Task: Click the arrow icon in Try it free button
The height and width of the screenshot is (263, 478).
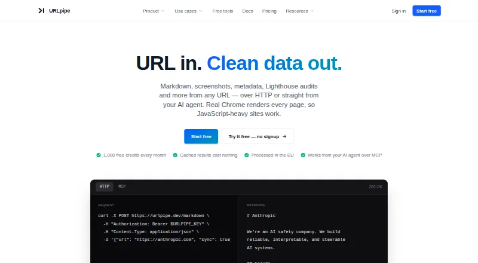Action: point(284,136)
